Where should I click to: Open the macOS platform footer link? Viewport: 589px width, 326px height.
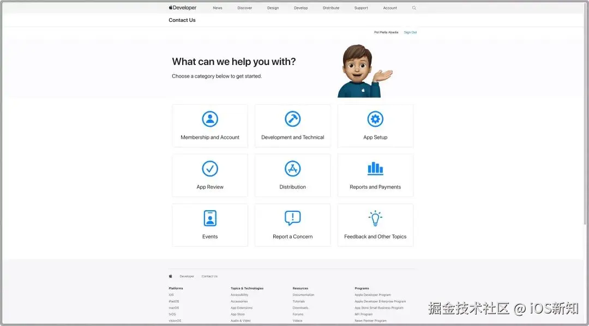click(x=174, y=307)
